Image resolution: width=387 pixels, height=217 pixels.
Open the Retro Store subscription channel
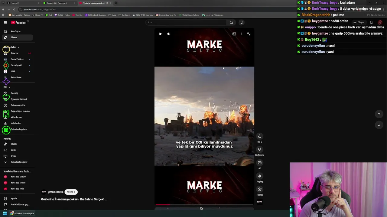coord(17,77)
